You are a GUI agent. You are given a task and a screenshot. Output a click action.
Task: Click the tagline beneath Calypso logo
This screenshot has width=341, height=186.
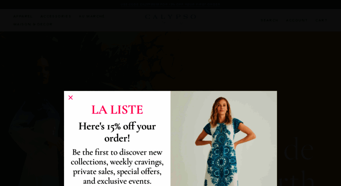[x=170, y=23]
